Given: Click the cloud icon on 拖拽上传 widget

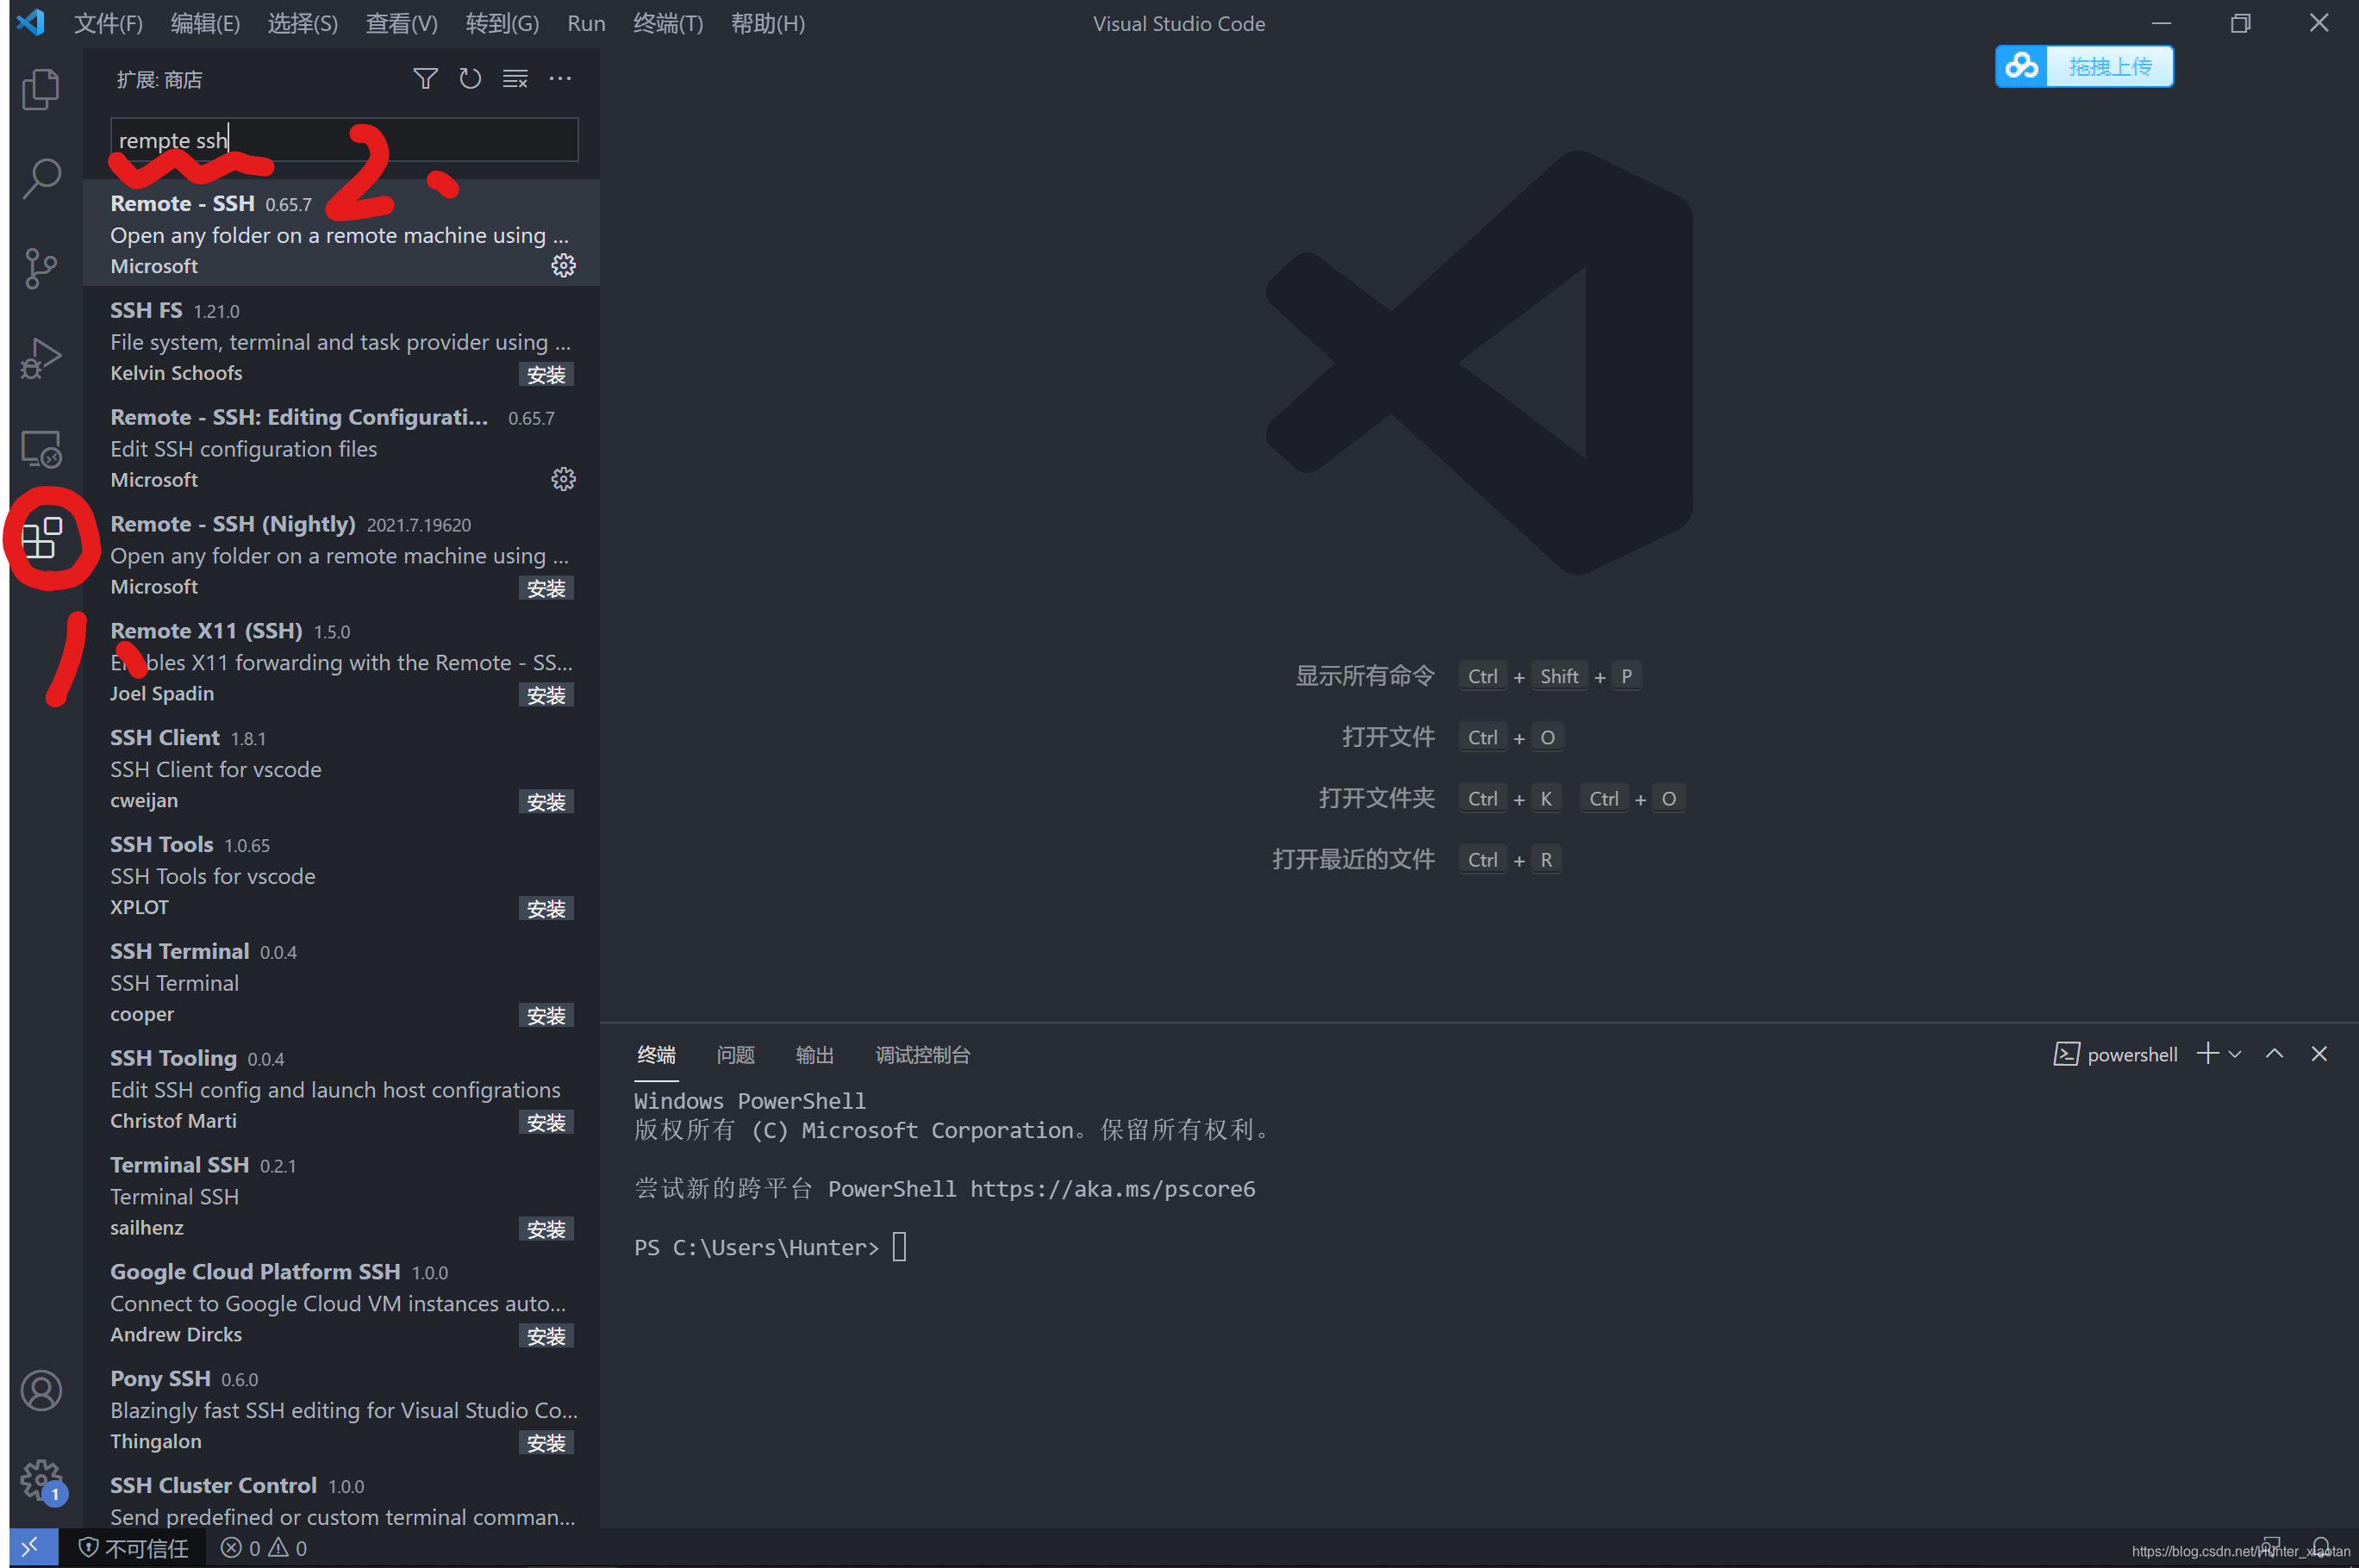Looking at the screenshot, I should 2021,66.
